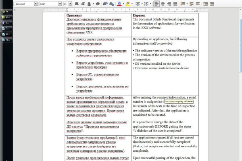The height and width of the screenshot is (161, 242).
Task: Click the line 'заявка считается созданной.'
Action: [x=86, y=115]
